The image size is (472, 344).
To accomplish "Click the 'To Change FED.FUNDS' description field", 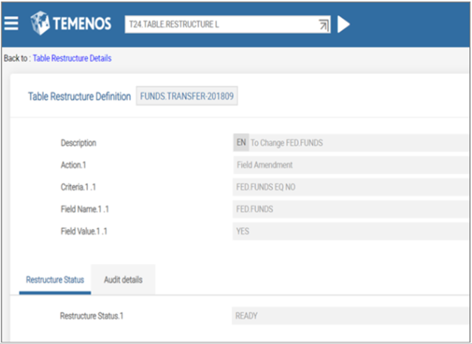I will pos(356,143).
